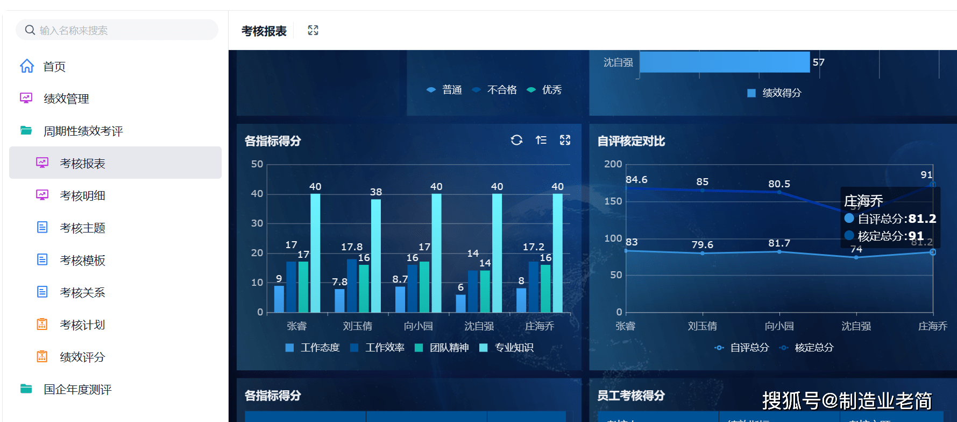Maximize the 各指标得分 chart panel
The image size is (957, 422).
click(x=565, y=140)
